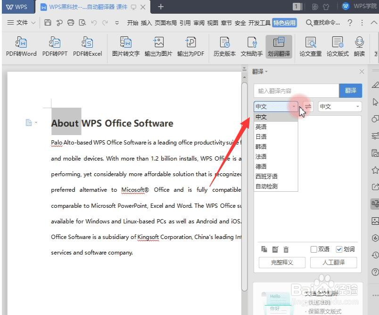Open the 特色应用 ribbon tab
The width and height of the screenshot is (379, 315).
(x=285, y=22)
